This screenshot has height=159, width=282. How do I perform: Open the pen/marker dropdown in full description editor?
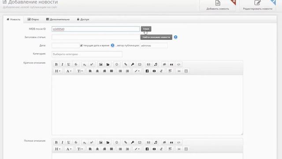click(137, 149)
